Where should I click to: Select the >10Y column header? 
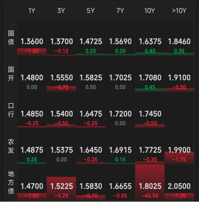pos(179,11)
